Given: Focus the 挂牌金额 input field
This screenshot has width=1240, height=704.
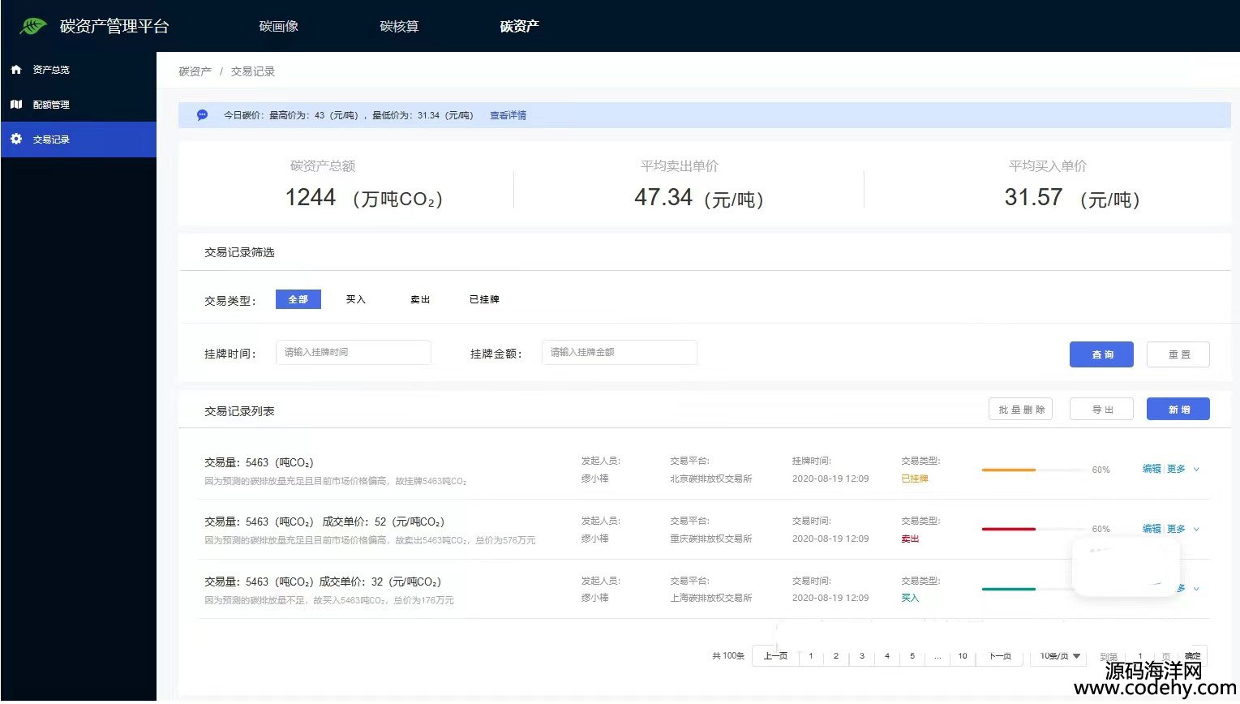Looking at the screenshot, I should click(620, 352).
